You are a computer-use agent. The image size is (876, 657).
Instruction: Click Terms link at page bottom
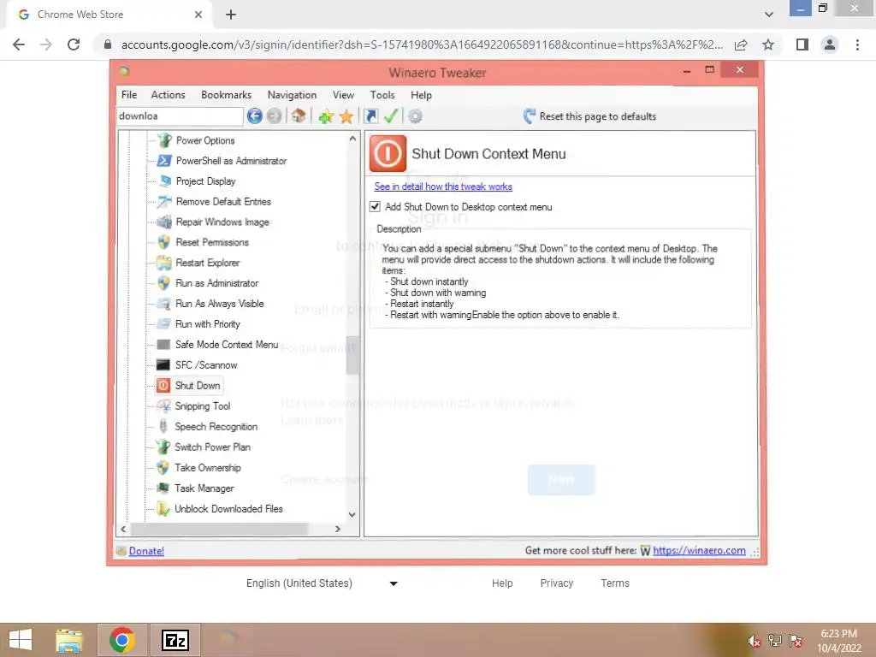(x=615, y=583)
